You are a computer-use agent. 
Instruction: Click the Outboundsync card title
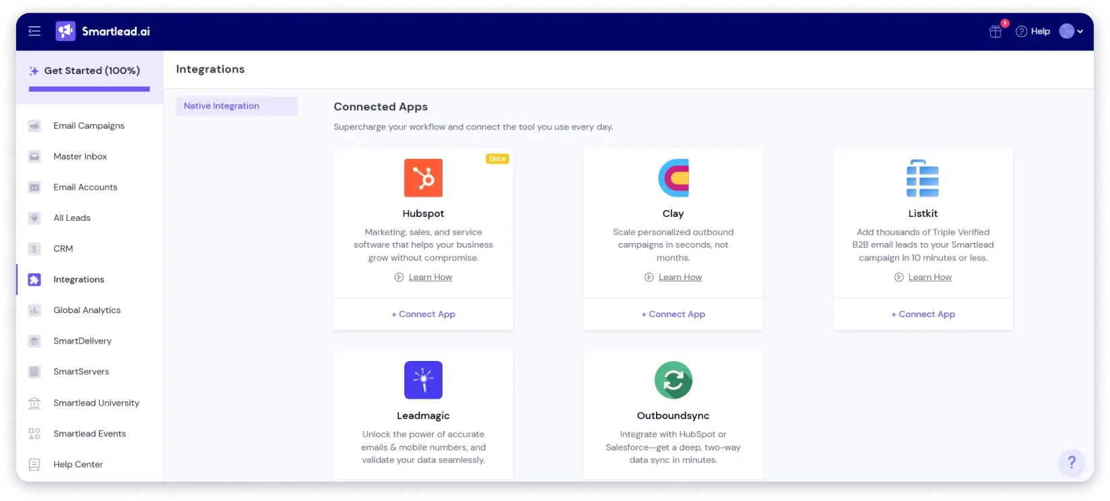(x=673, y=415)
